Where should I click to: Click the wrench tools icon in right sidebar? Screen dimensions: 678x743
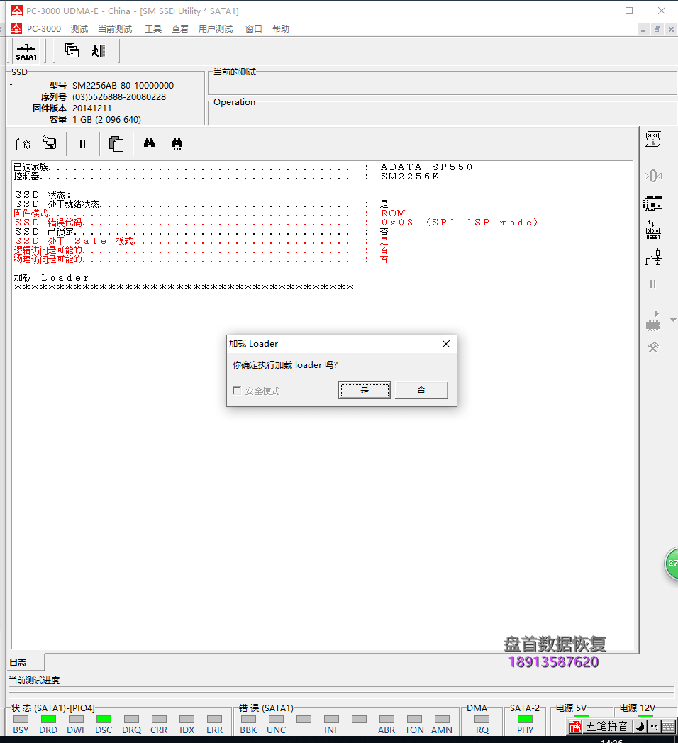[x=653, y=348]
